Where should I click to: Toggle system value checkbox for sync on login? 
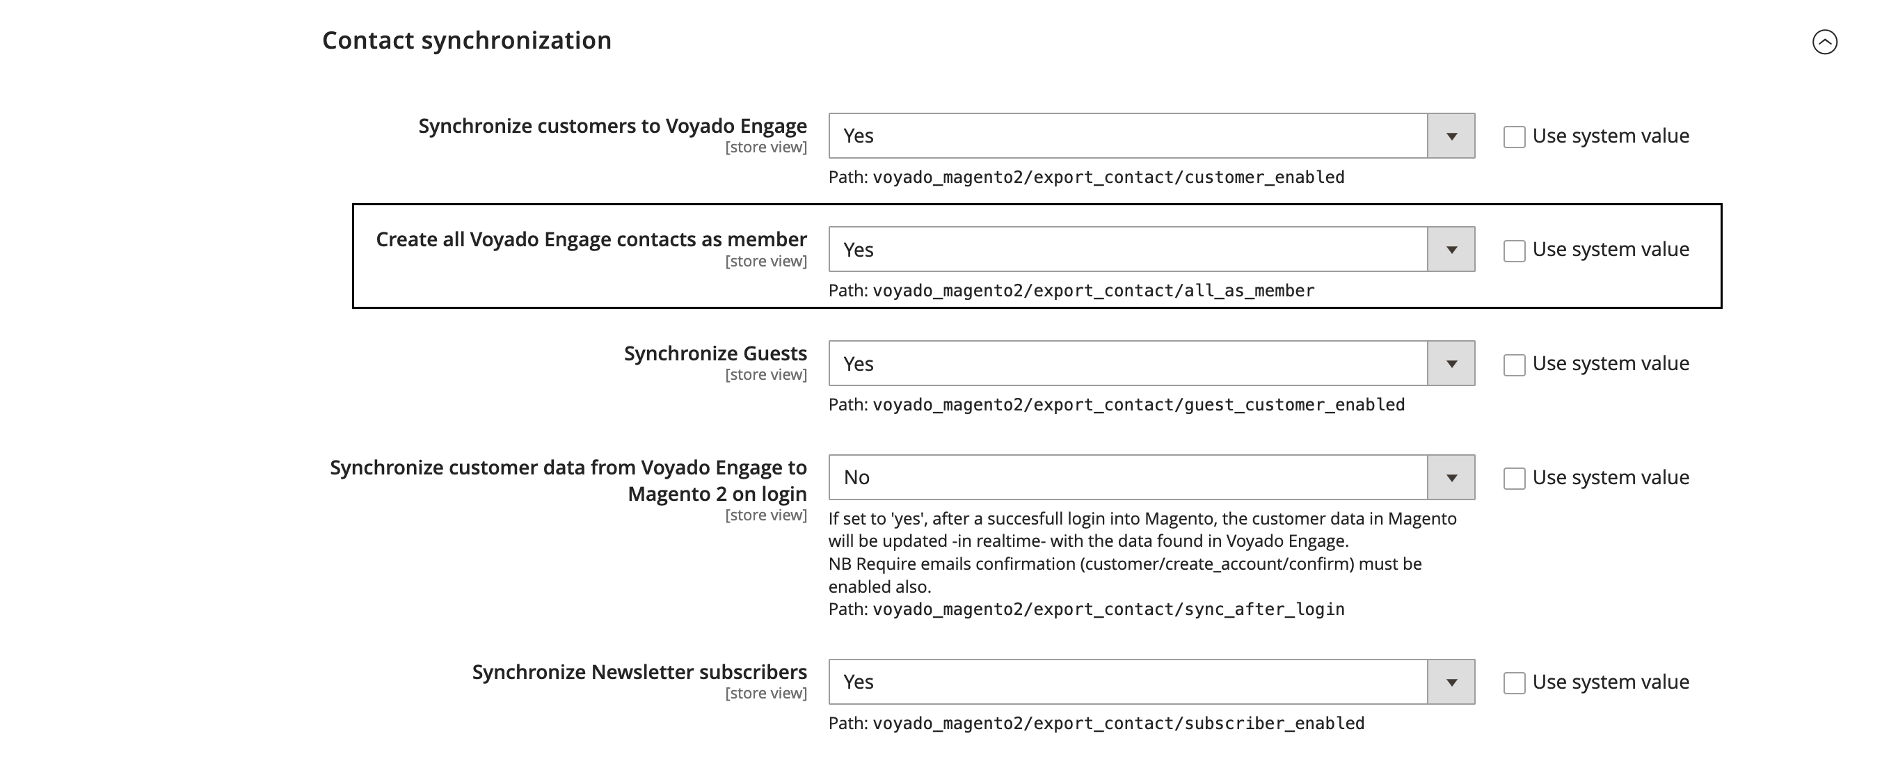[1514, 478]
